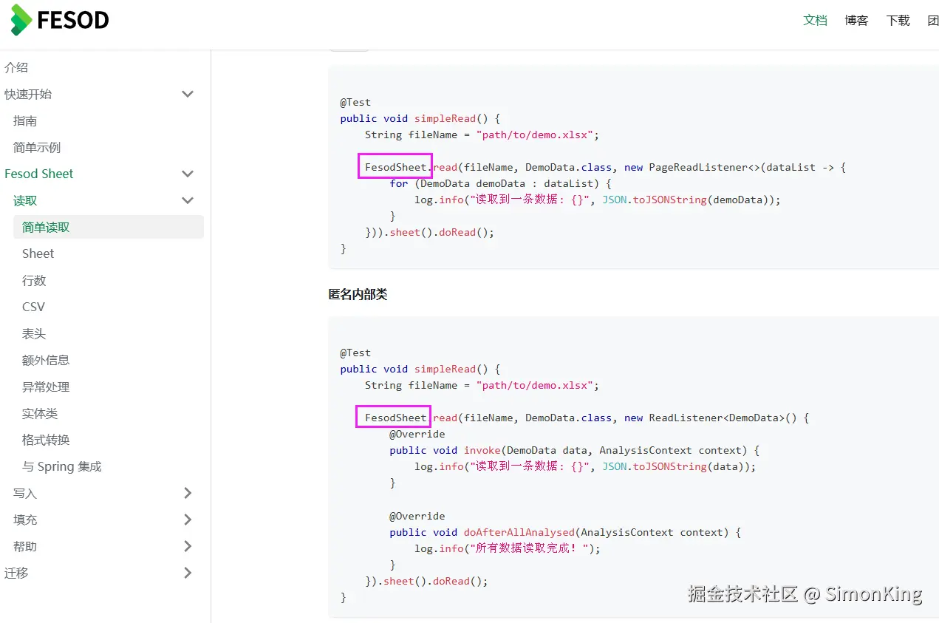Go to the 介绍 sidebar page
Screen dimensions: 939x623
click(16, 67)
